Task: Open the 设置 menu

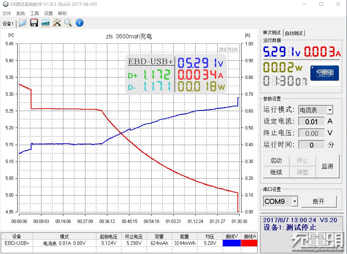Action: click(48, 13)
